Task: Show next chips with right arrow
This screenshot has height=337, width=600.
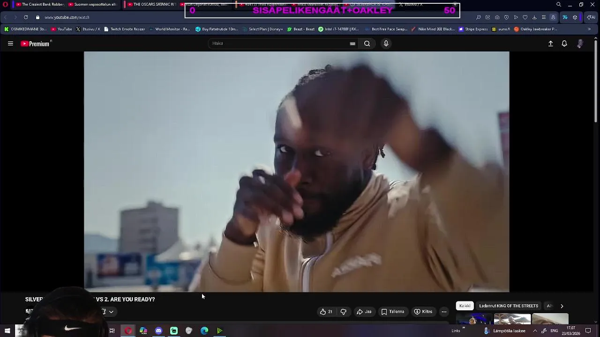Action: pos(562,306)
